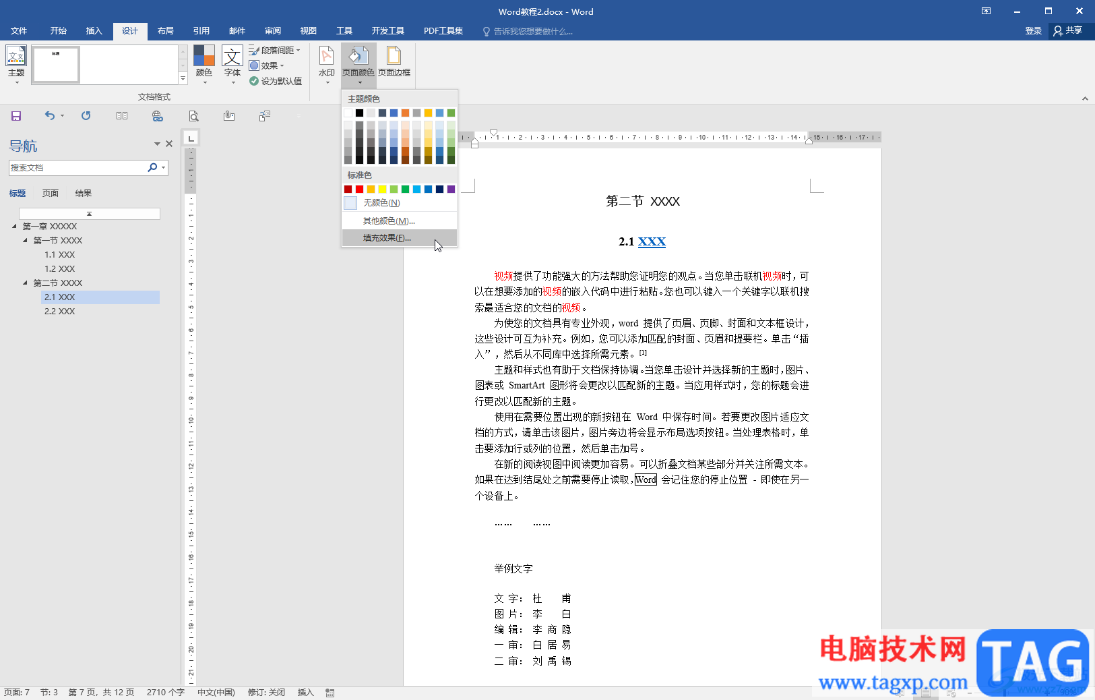Viewport: 1095px width, 700px height.
Task: Click the globe hyperlink icon in toolbar
Action: (x=158, y=116)
